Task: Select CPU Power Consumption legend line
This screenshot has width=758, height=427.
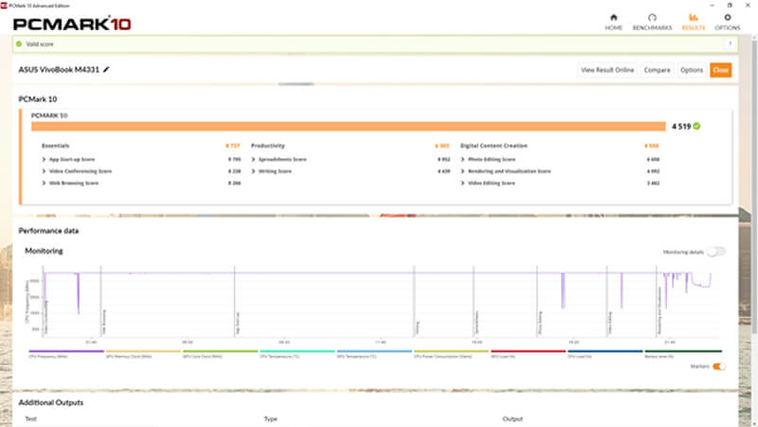Action: pos(451,351)
